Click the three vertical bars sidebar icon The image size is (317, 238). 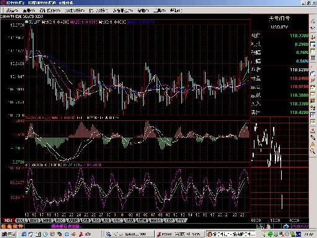pos(313,58)
